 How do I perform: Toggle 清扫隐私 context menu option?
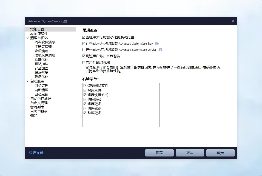point(85,99)
